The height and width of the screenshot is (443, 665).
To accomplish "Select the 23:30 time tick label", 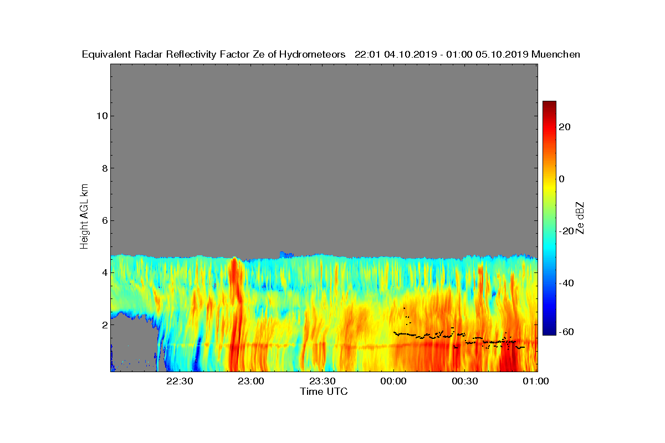I will click(322, 382).
